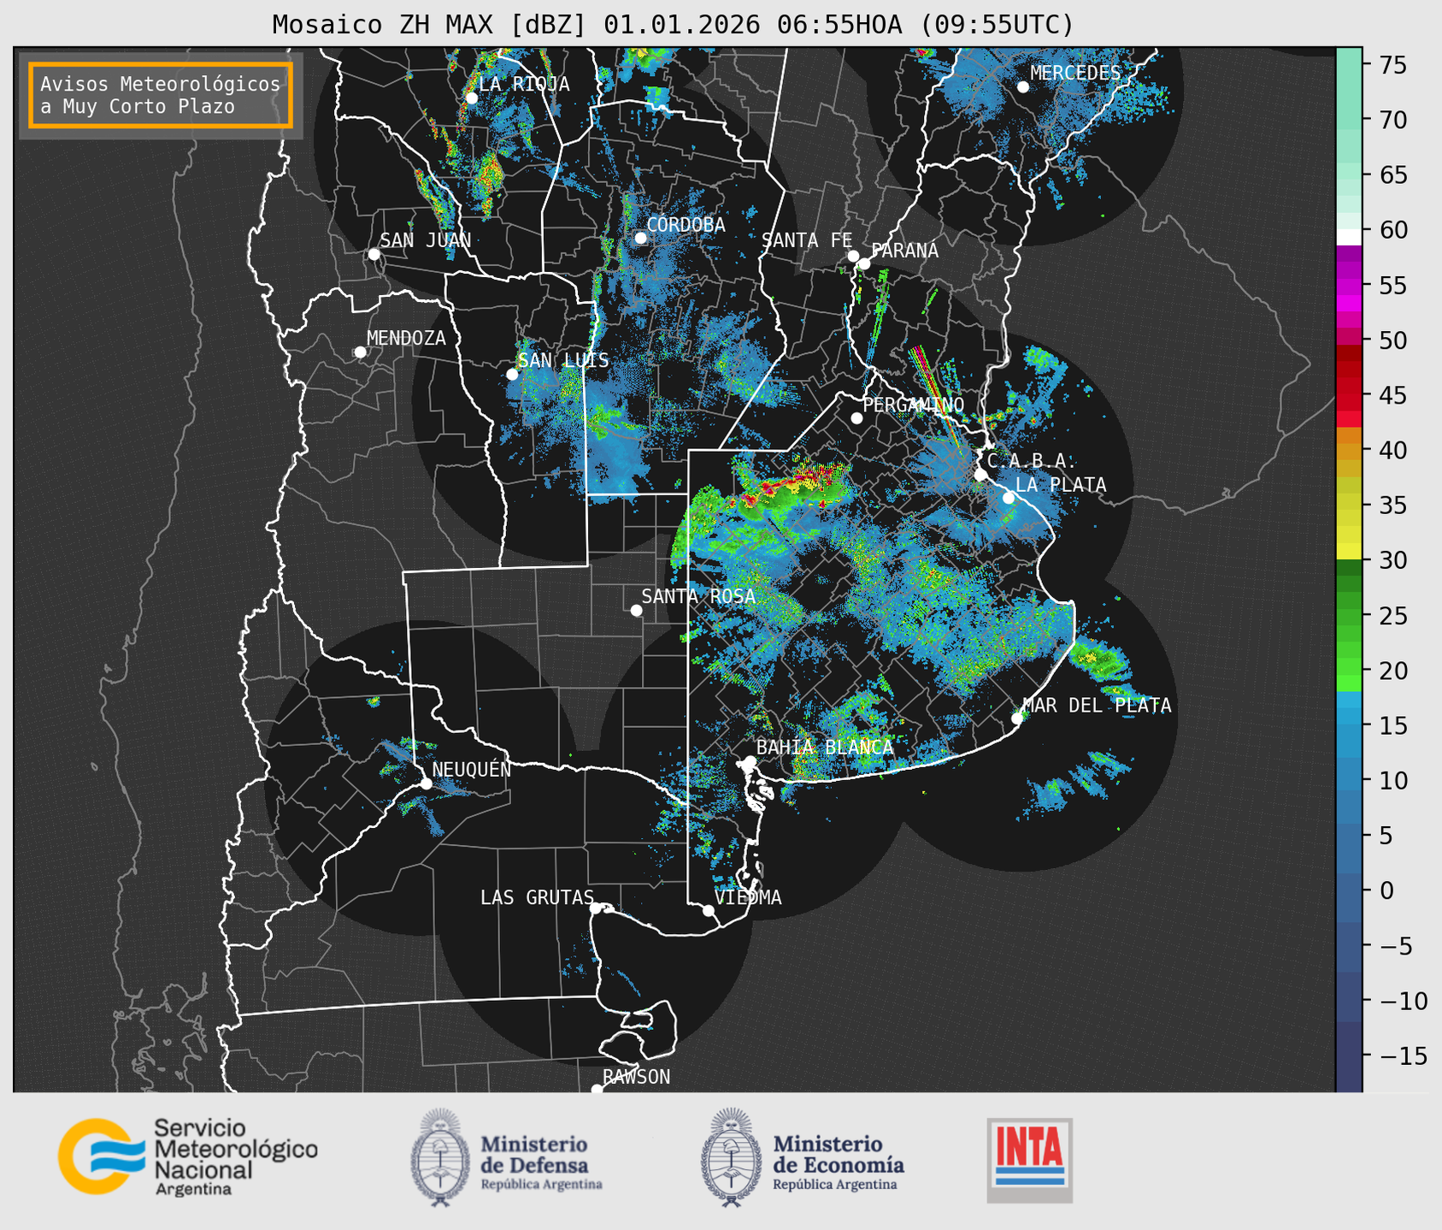Click the INTA logo
The image size is (1442, 1230).
pyautogui.click(x=1029, y=1160)
